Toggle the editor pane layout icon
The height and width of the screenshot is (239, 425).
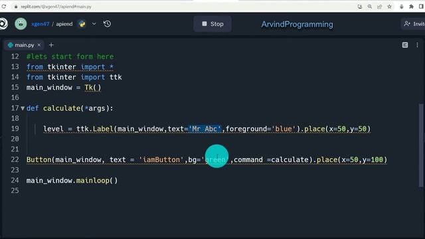[x=405, y=45]
